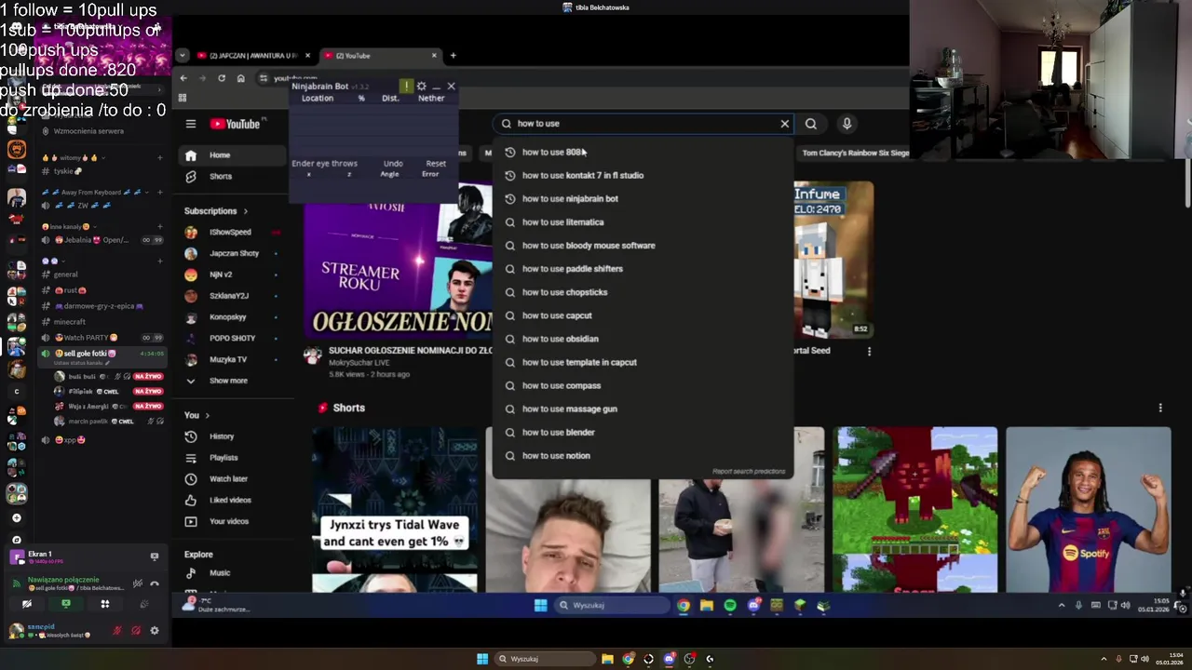
Task: Open Liked videos
Action: click(231, 500)
